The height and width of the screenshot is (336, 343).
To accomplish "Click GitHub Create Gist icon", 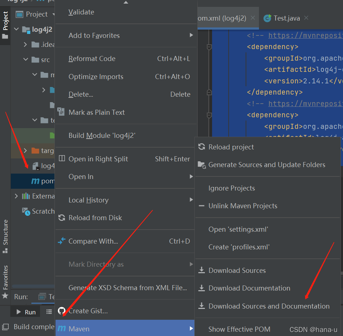I will point(62,311).
